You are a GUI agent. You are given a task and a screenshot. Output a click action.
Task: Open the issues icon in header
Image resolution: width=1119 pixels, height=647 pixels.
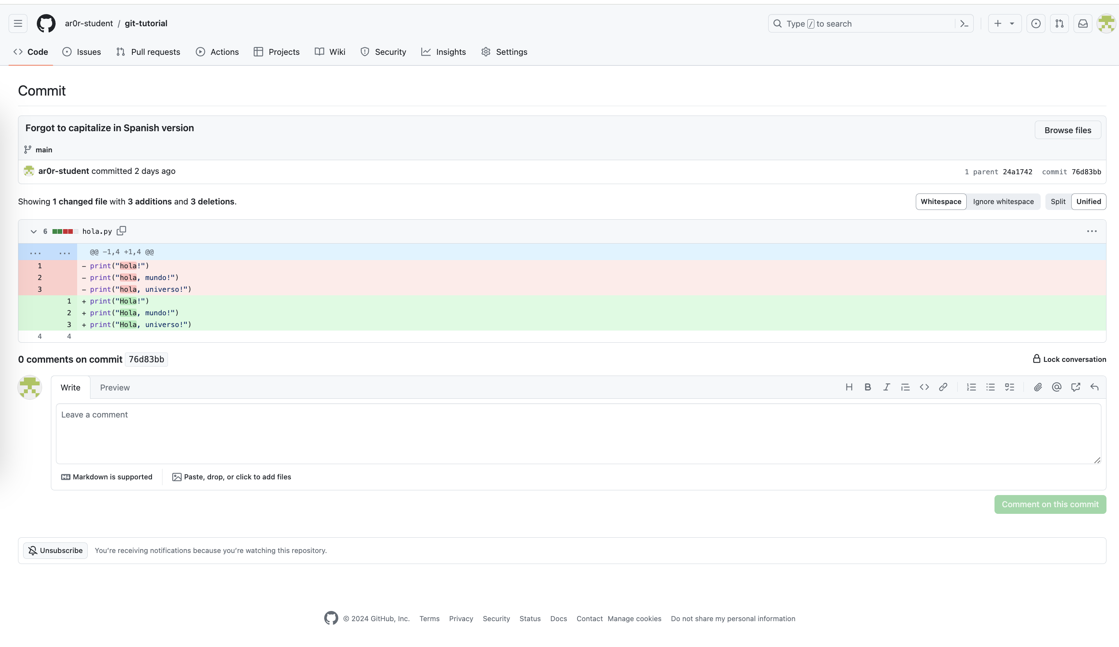[1036, 23]
